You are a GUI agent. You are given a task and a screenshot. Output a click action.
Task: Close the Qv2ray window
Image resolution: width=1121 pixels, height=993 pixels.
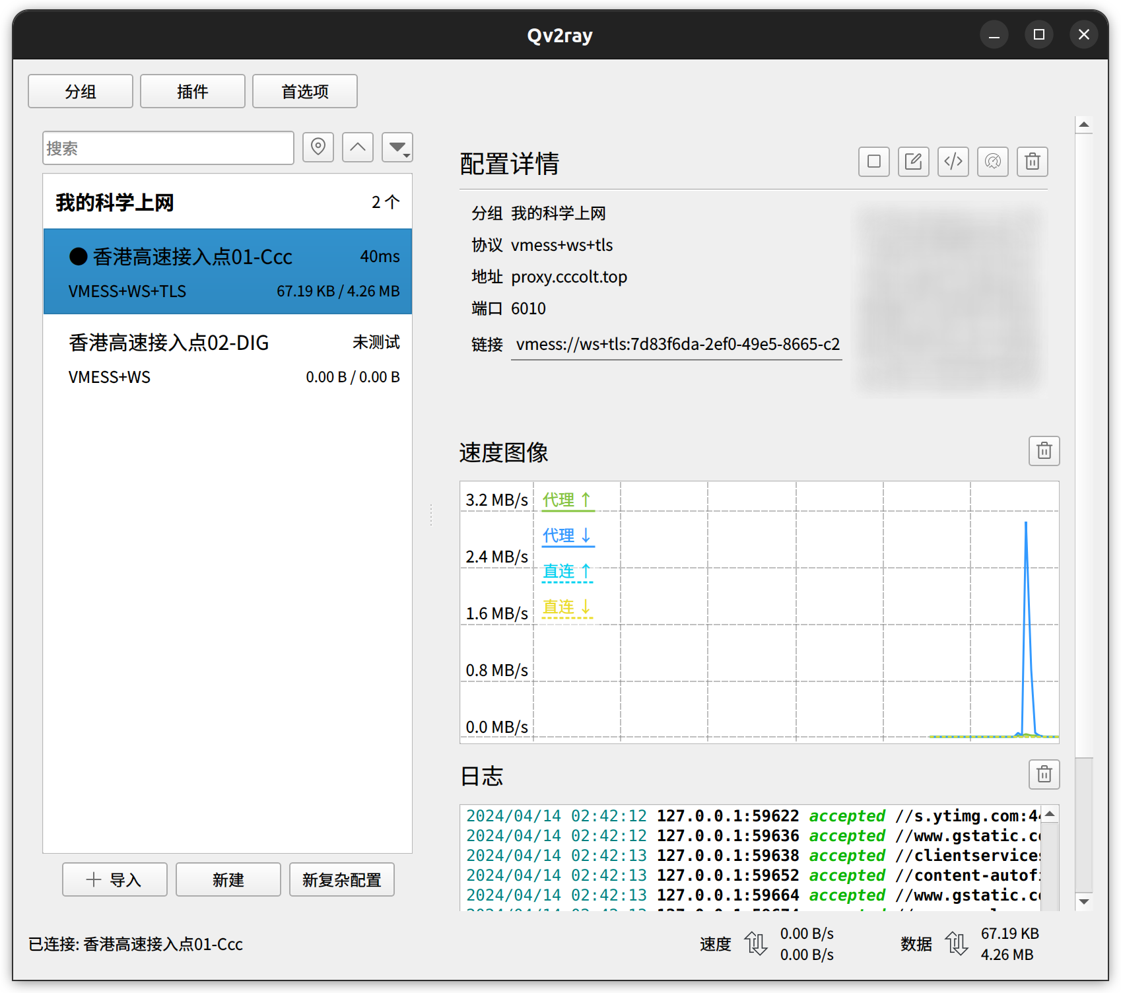pyautogui.click(x=1084, y=34)
